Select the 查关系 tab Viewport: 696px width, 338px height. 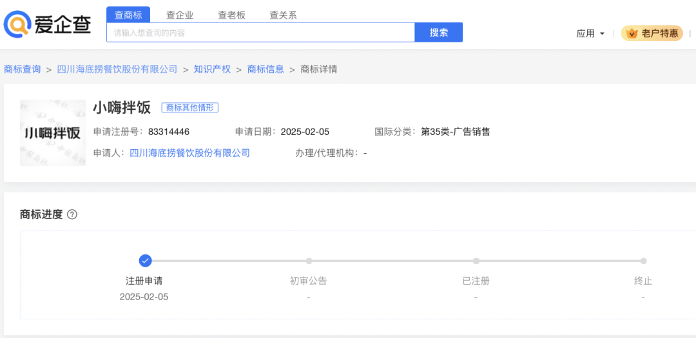[x=283, y=15]
